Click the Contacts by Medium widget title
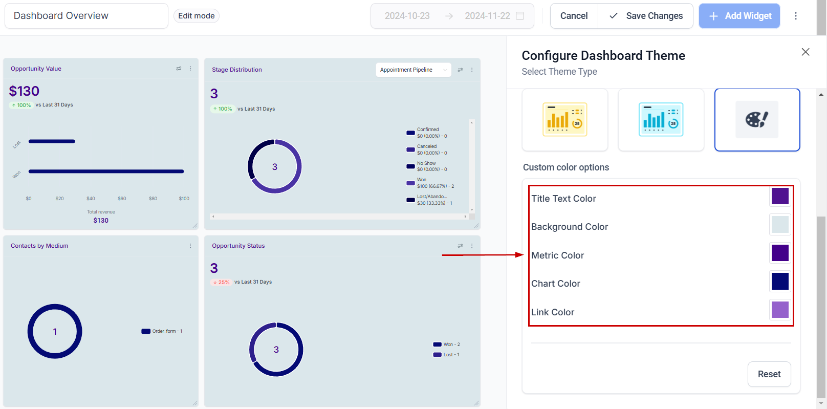This screenshot has height=409, width=827. pyautogui.click(x=39, y=246)
